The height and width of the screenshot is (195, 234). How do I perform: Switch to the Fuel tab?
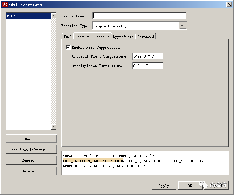click(x=68, y=37)
